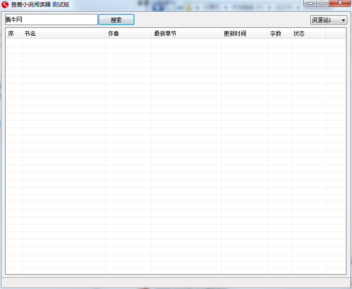Click the 搜索 search button
This screenshot has width=352, height=289.
[x=116, y=20]
